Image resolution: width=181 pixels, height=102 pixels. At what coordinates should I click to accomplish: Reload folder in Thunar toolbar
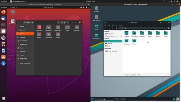point(169,28)
